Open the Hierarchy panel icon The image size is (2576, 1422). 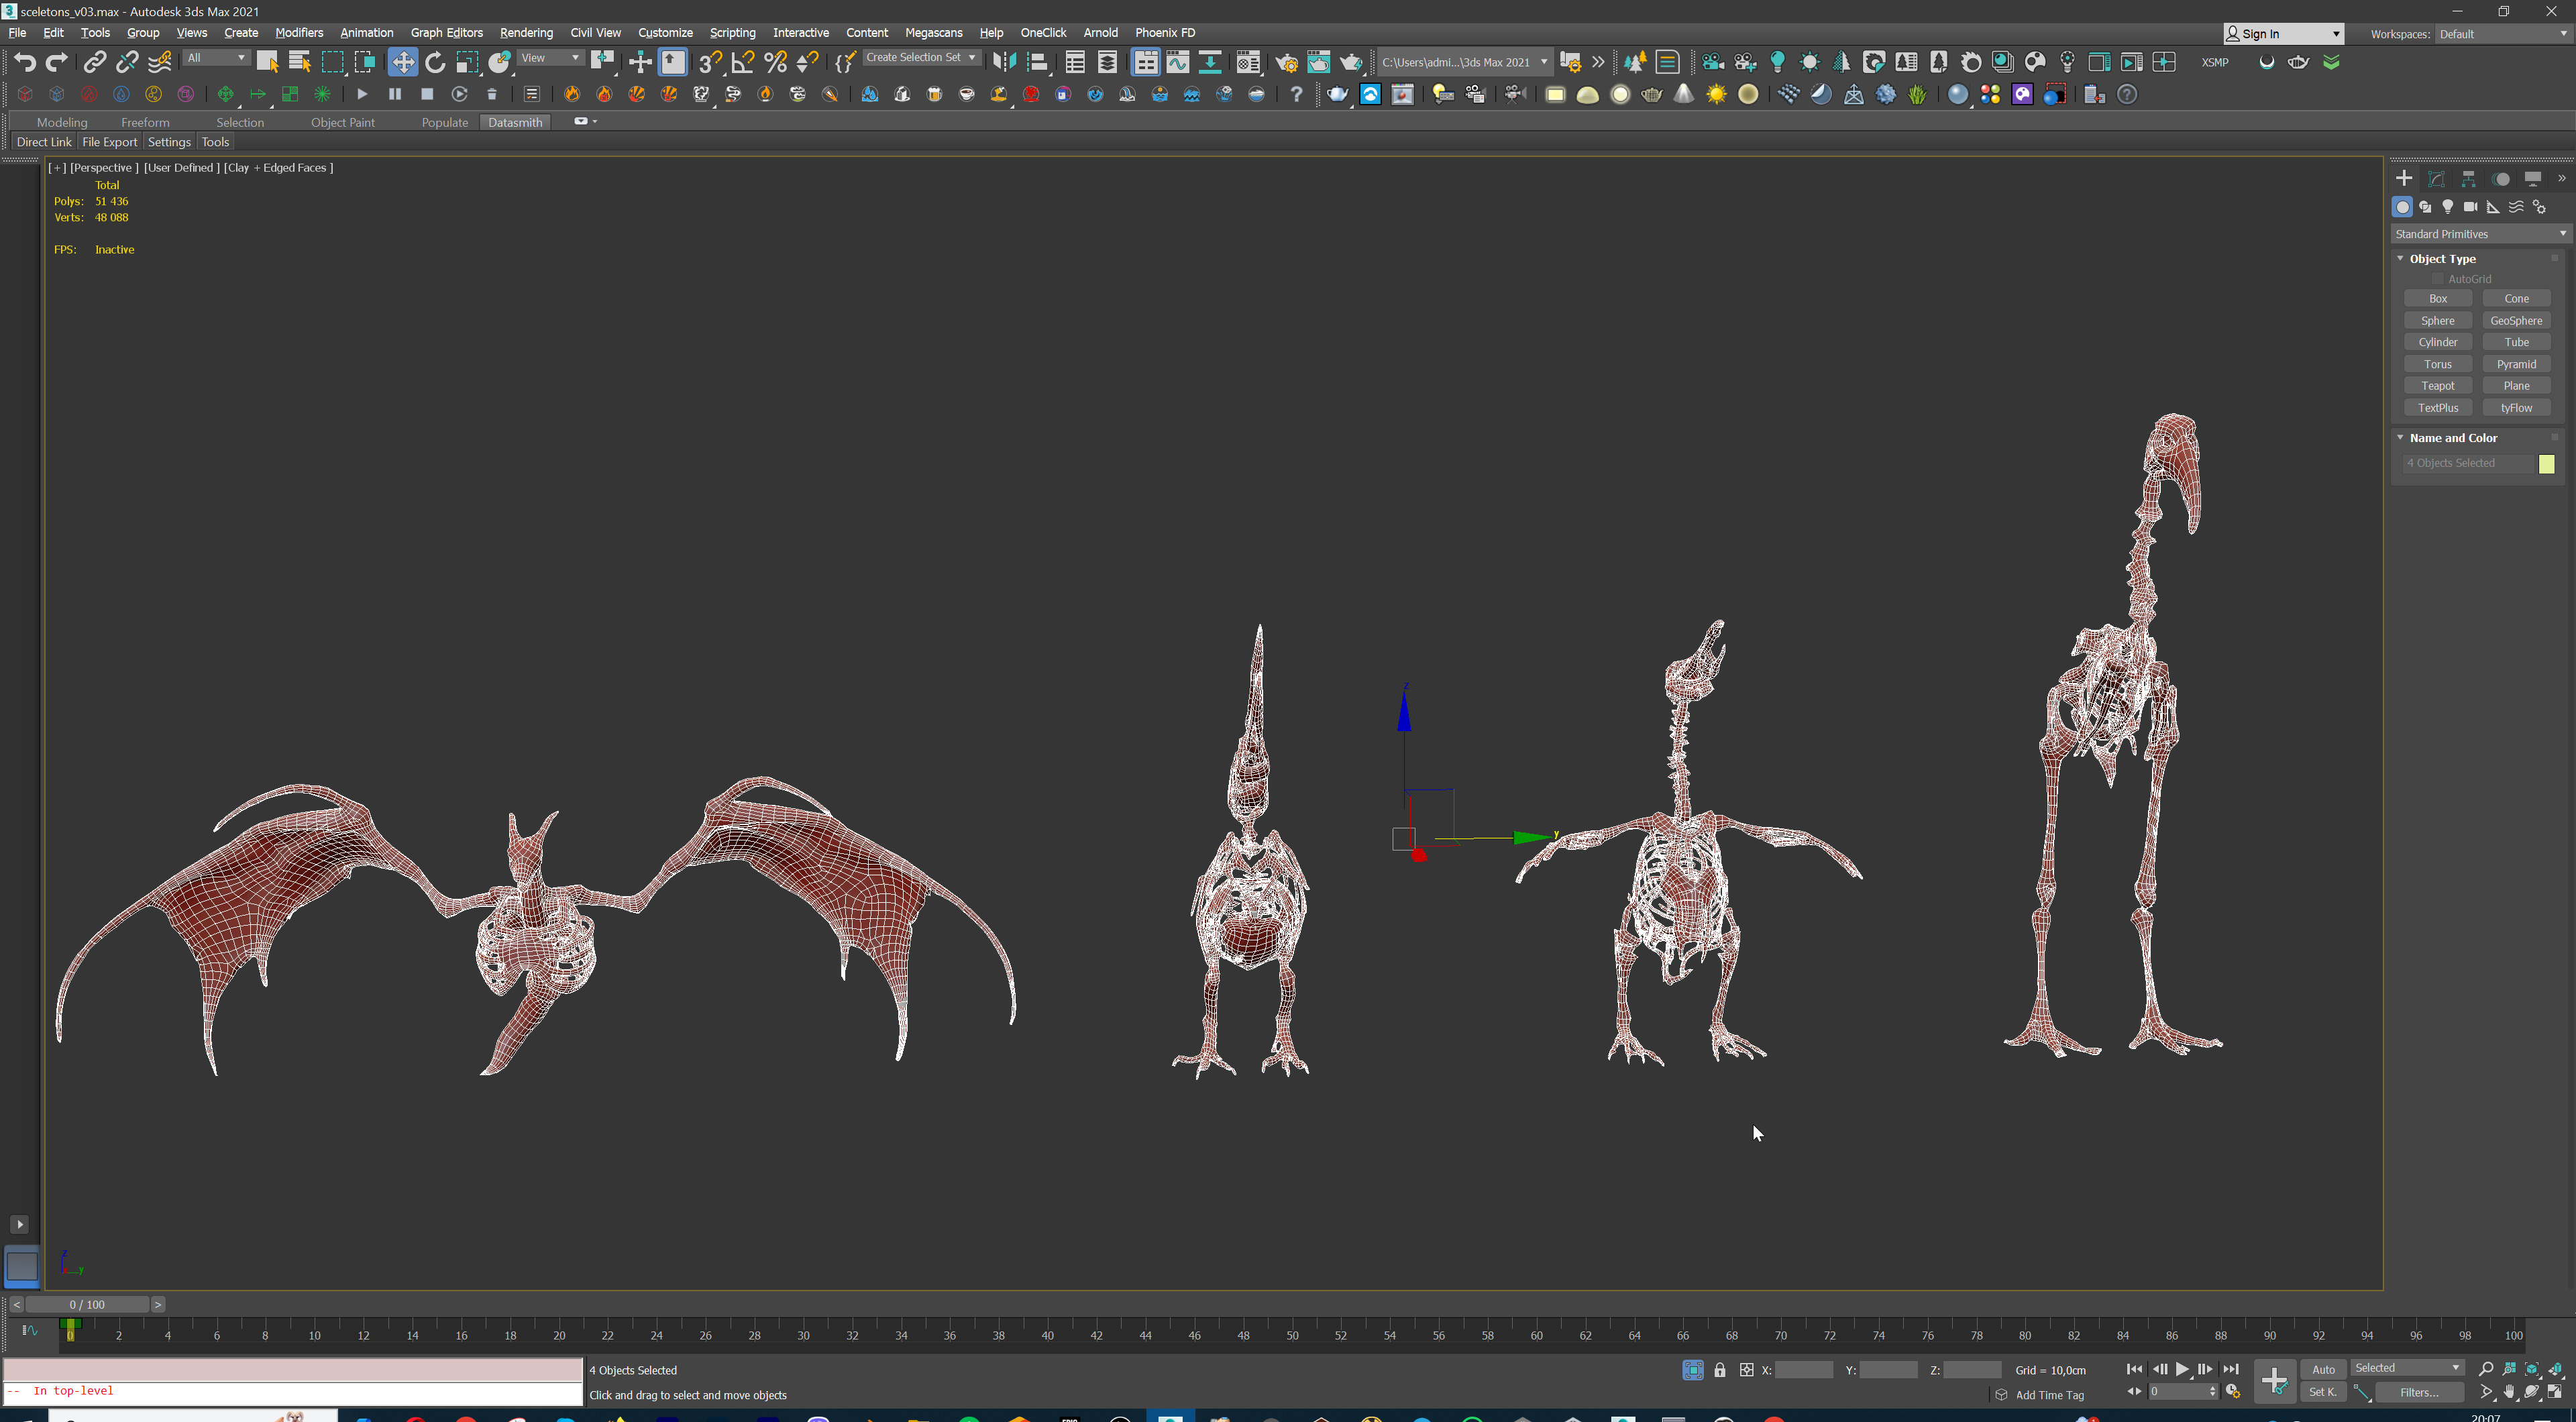coord(2468,178)
